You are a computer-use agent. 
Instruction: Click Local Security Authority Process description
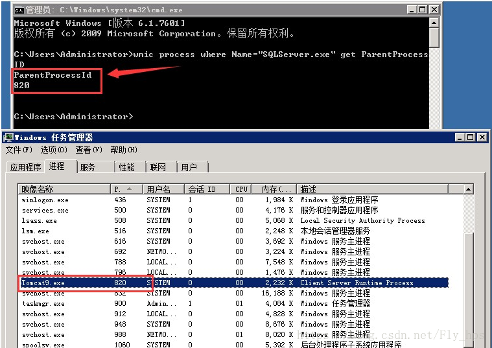tap(362, 220)
